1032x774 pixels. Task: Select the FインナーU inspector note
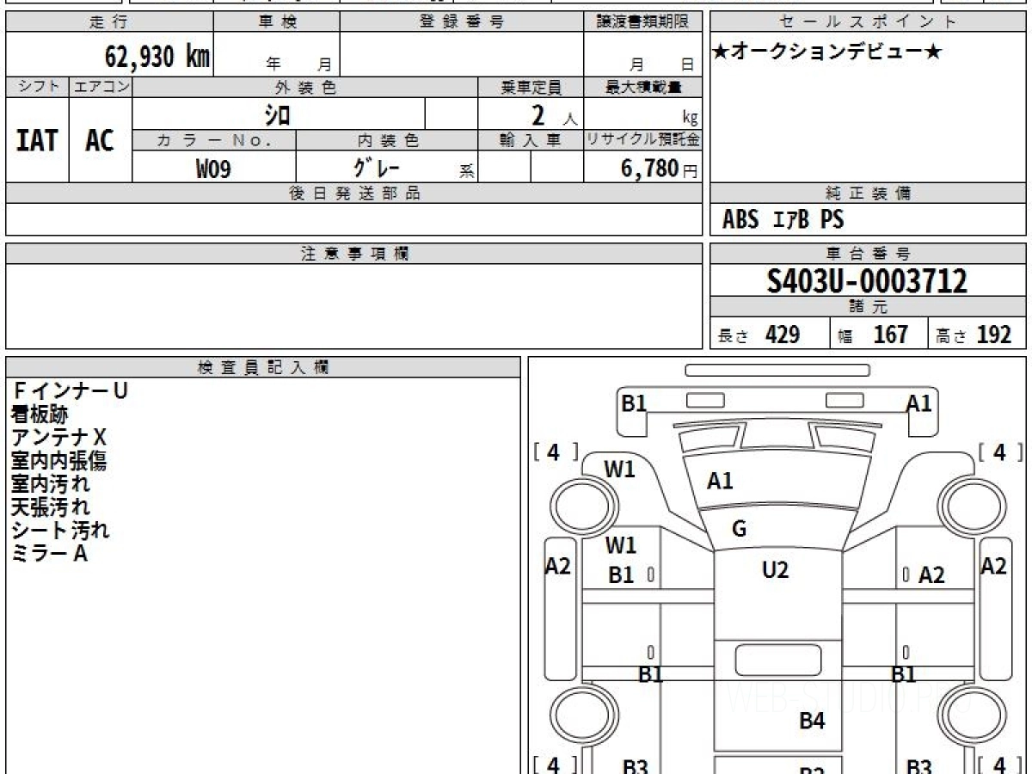(70, 391)
